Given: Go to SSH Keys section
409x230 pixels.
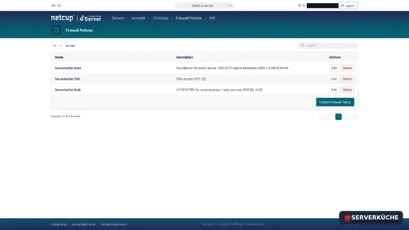Looking at the screenshot, I should point(160,18).
